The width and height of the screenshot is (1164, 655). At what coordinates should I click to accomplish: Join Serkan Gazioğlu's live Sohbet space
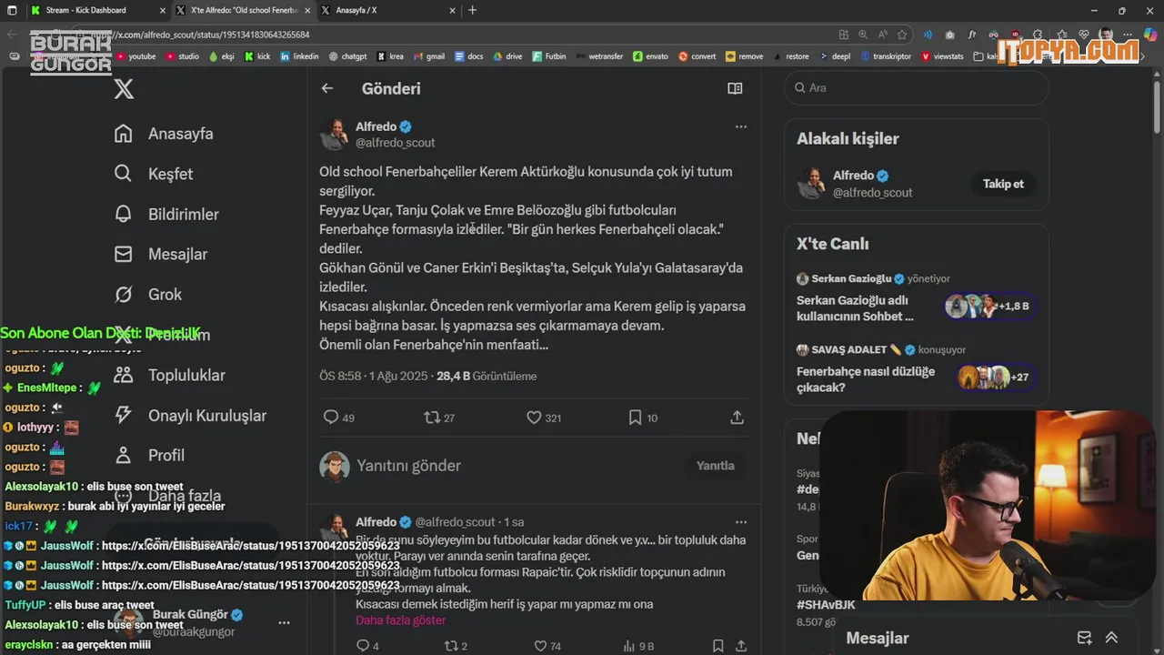click(x=916, y=297)
